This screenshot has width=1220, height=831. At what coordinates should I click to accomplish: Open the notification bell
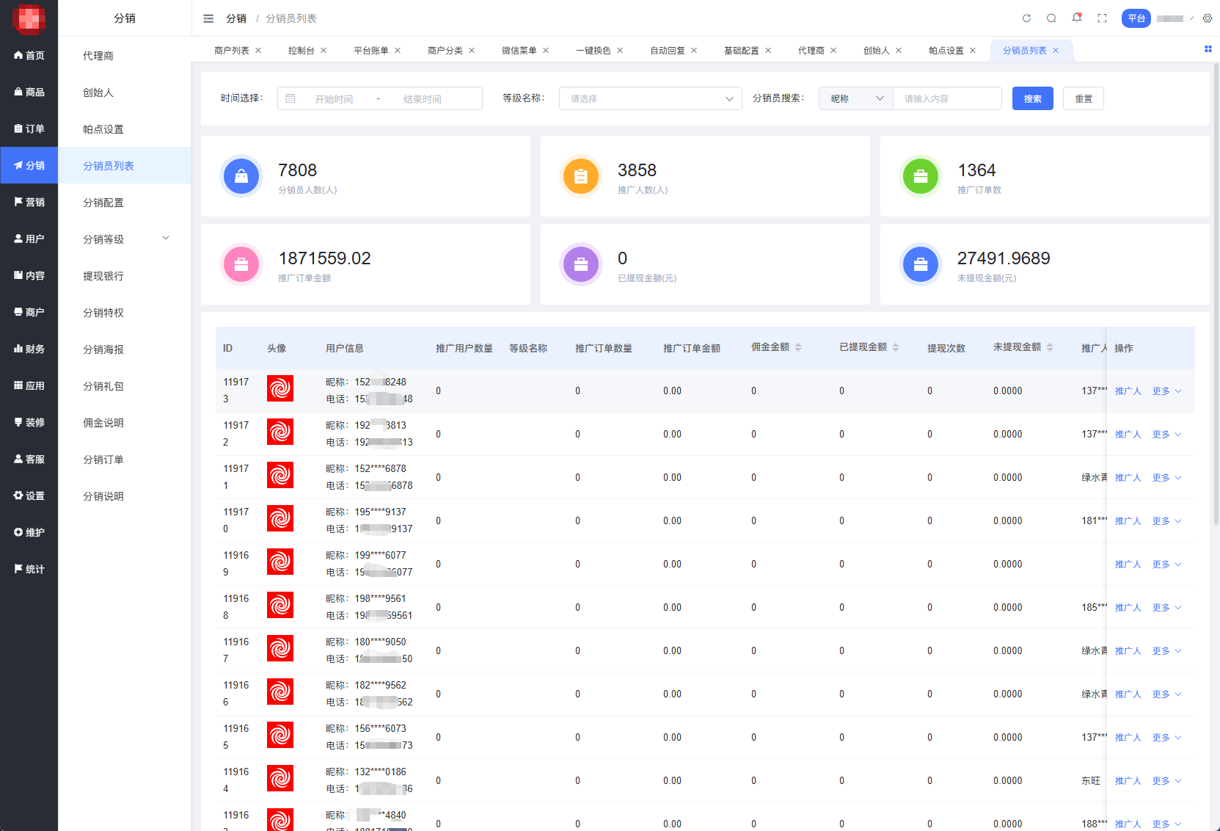(1076, 18)
